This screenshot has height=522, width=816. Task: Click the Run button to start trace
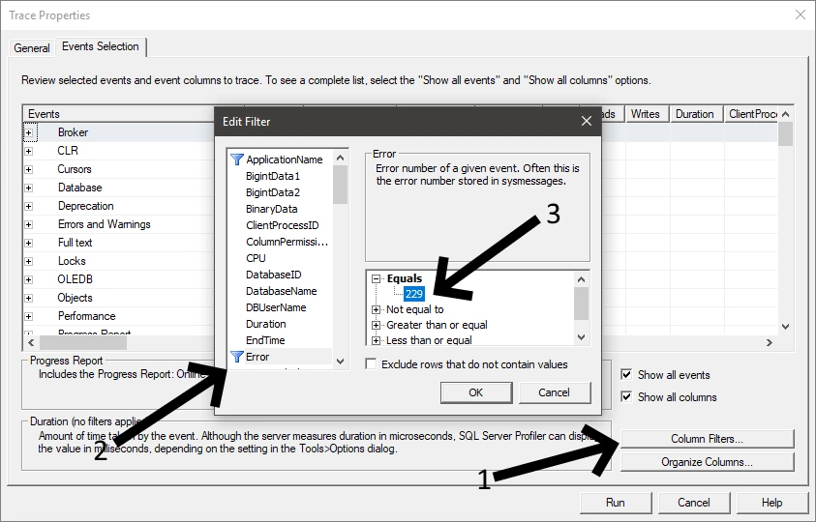(x=615, y=503)
